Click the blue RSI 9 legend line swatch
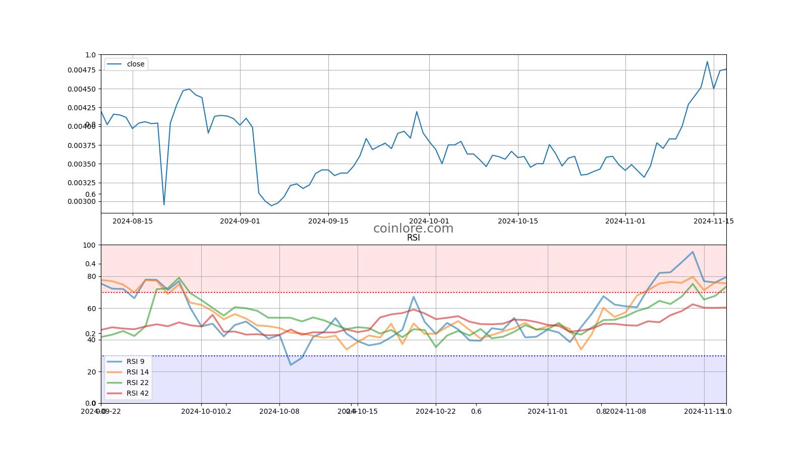The image size is (807, 453). [x=115, y=361]
